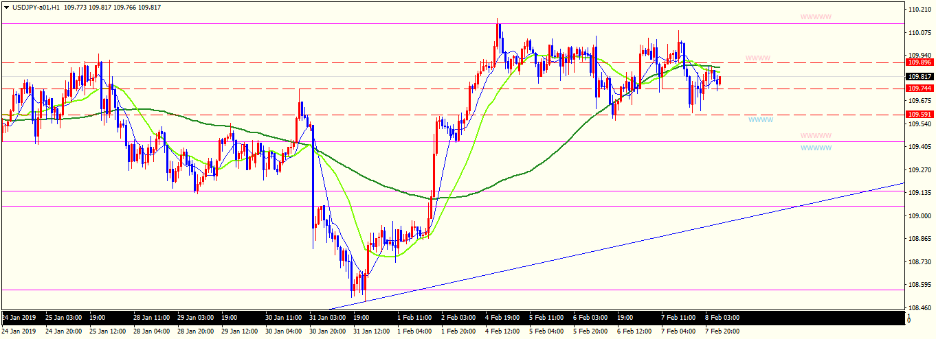Screen dimensions: 936x339
Task: Click the 25 Jan 03:00 time label
Action: [64, 318]
